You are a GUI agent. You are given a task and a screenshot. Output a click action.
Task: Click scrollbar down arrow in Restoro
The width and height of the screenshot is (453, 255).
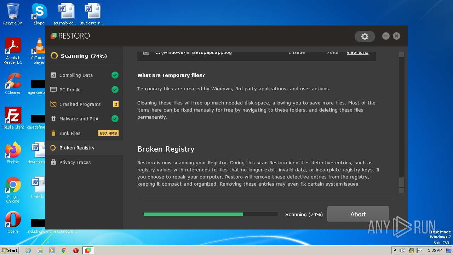(x=401, y=191)
